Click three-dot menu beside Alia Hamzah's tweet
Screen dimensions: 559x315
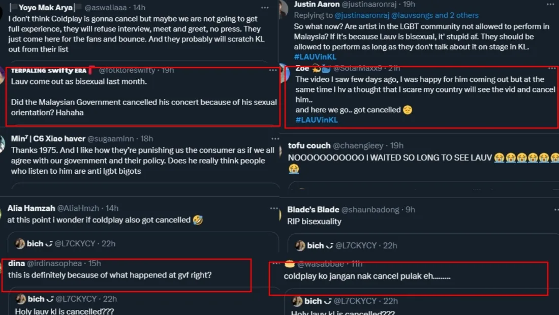click(x=274, y=208)
